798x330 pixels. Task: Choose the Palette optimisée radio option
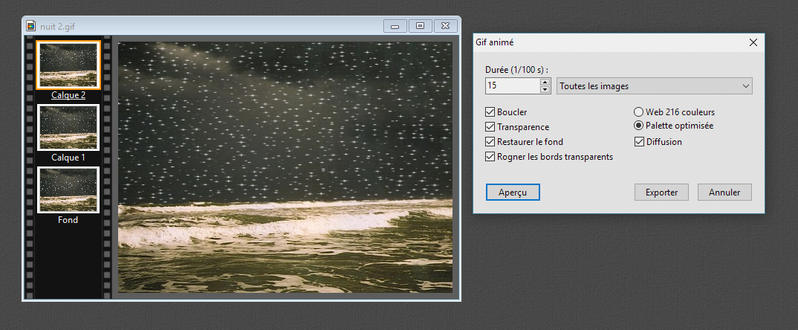(638, 126)
